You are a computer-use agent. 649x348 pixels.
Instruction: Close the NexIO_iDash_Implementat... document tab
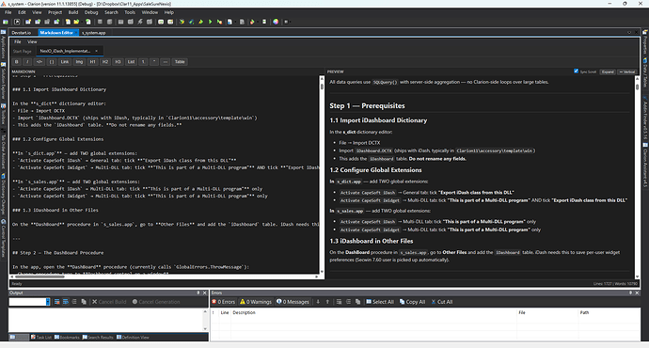tap(97, 51)
